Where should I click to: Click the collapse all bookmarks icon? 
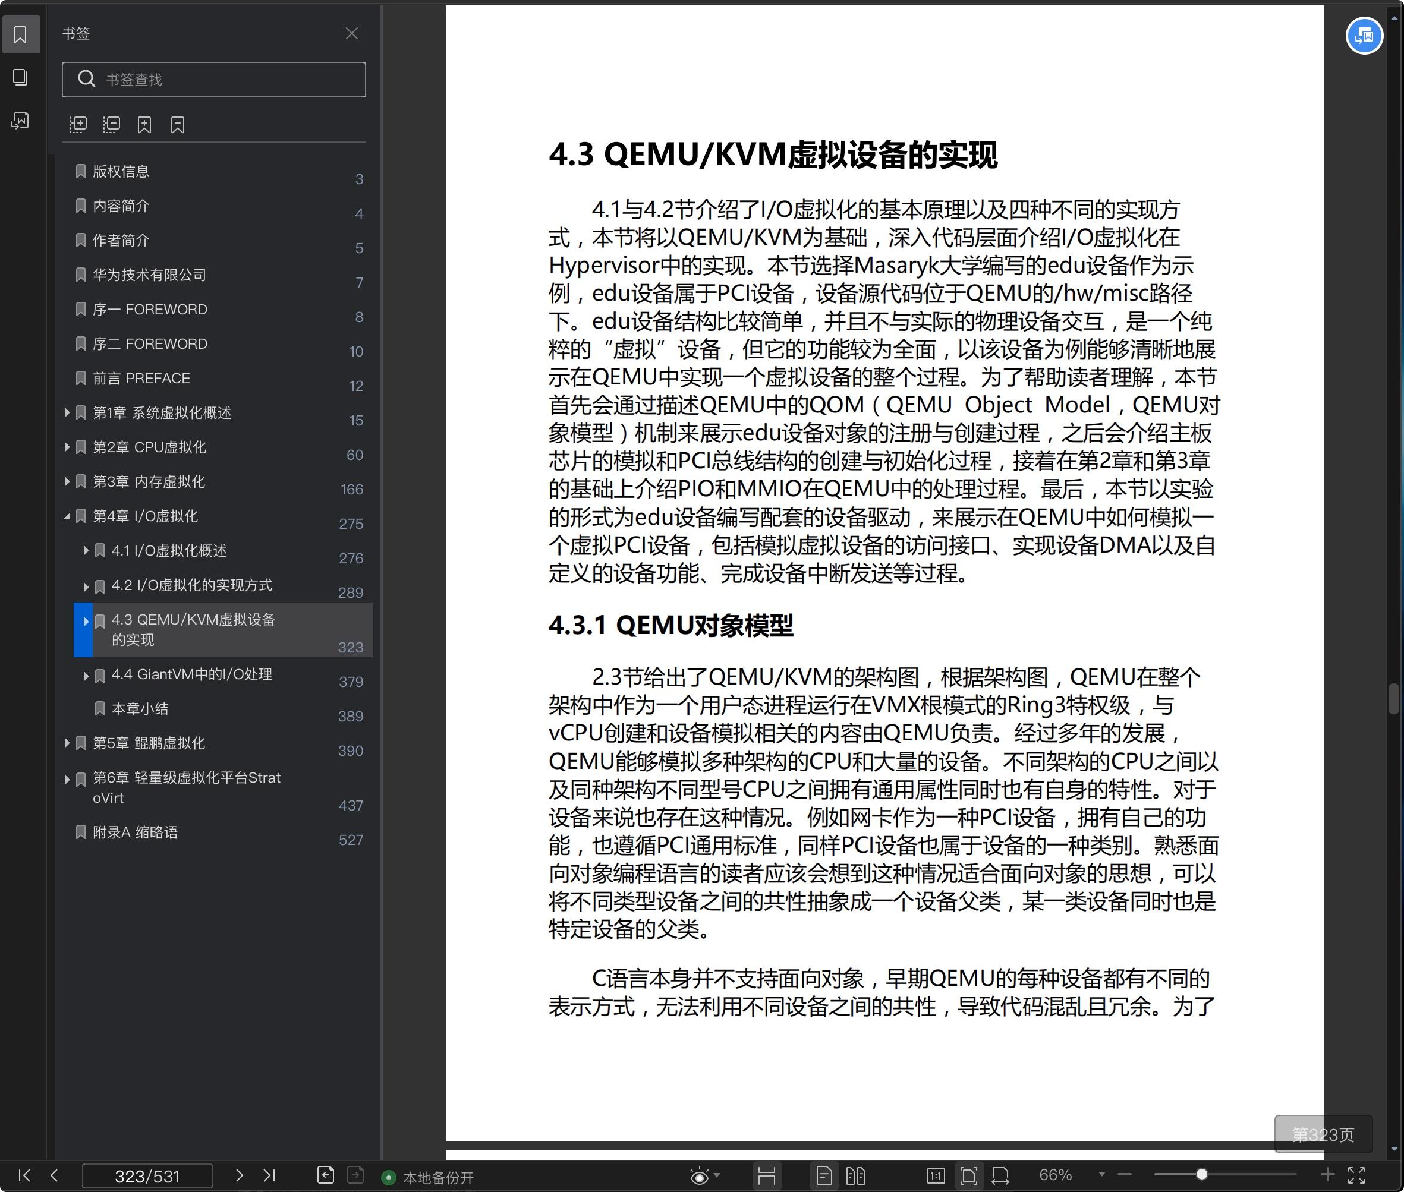coord(111,124)
